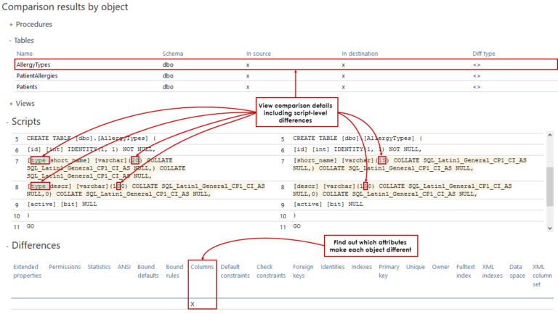Click ANSI difference header

tap(124, 267)
